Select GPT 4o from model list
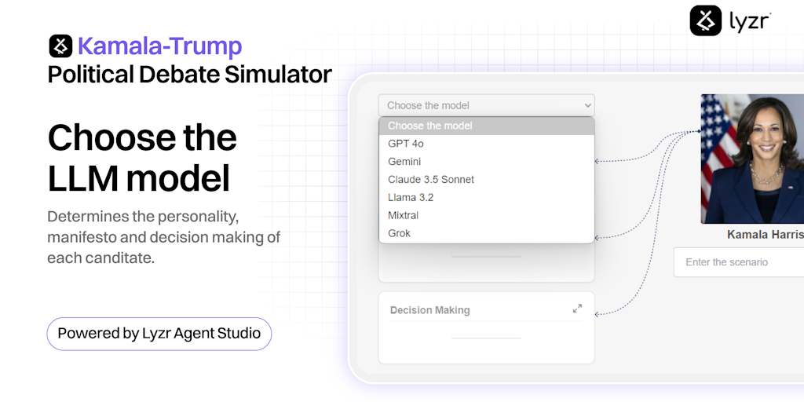 486,144
